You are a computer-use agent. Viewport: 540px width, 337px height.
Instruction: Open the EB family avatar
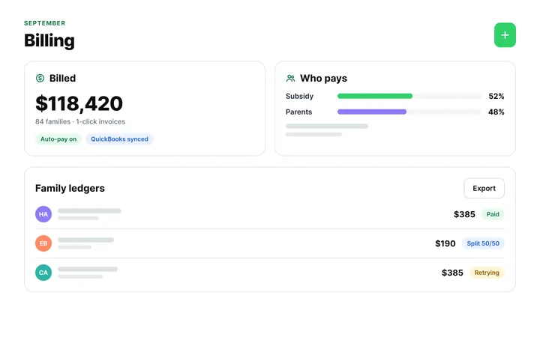point(43,243)
